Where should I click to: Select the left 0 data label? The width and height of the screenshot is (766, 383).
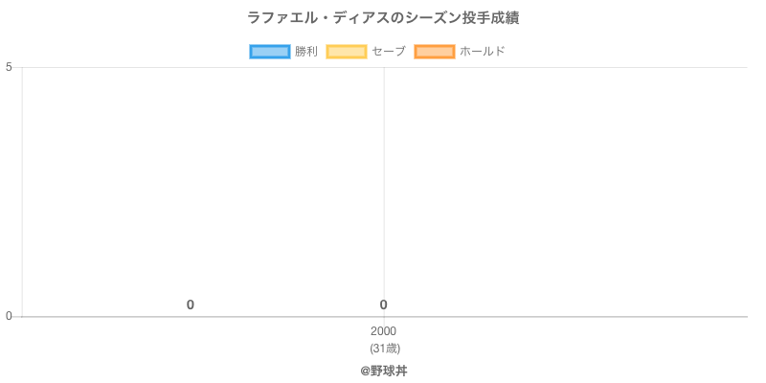(191, 305)
